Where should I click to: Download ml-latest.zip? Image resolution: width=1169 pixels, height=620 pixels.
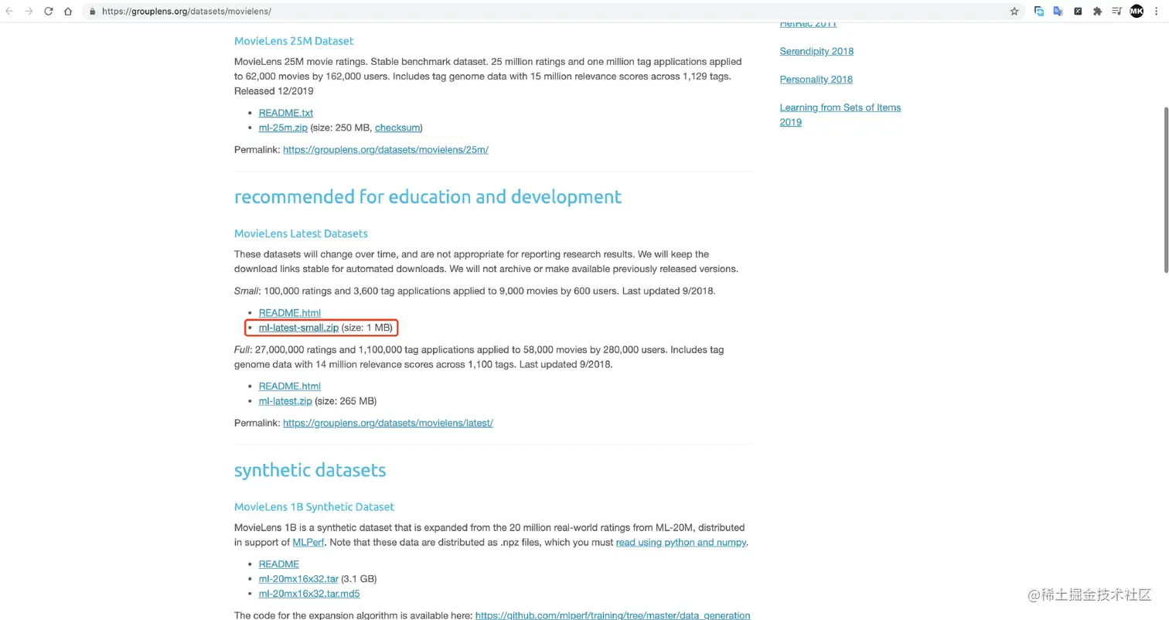(x=285, y=401)
